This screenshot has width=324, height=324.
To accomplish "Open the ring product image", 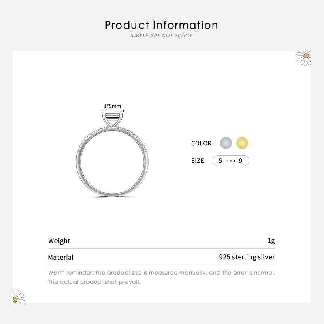I will pos(112,162).
